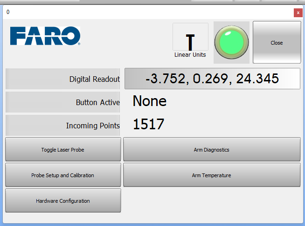Click the Digital Readout coordinates field
The image size is (305, 226).
click(212, 79)
